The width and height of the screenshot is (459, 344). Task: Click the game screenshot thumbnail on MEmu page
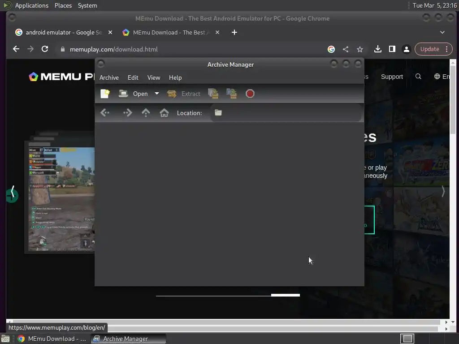click(x=61, y=199)
